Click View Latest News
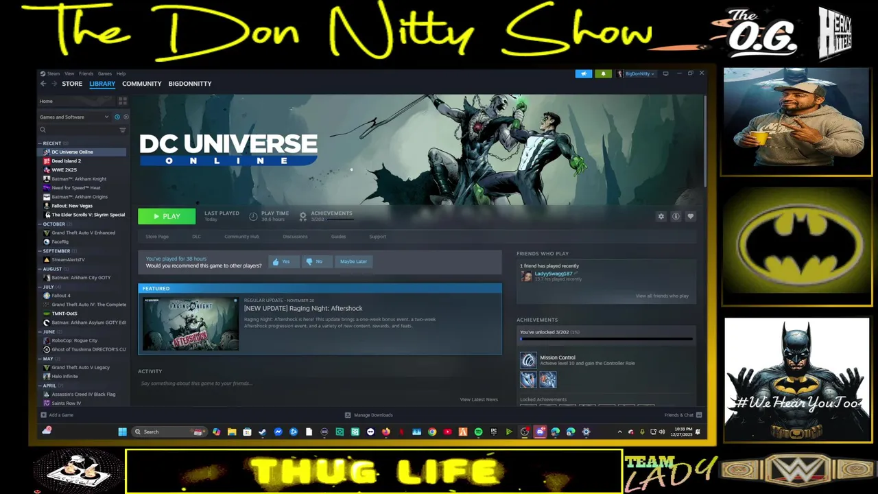The height and width of the screenshot is (494, 878). click(479, 399)
